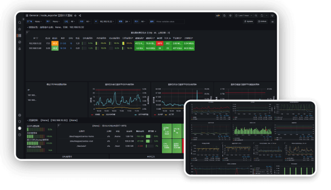Click the user profile avatar in sidebar

click(x=20, y=128)
